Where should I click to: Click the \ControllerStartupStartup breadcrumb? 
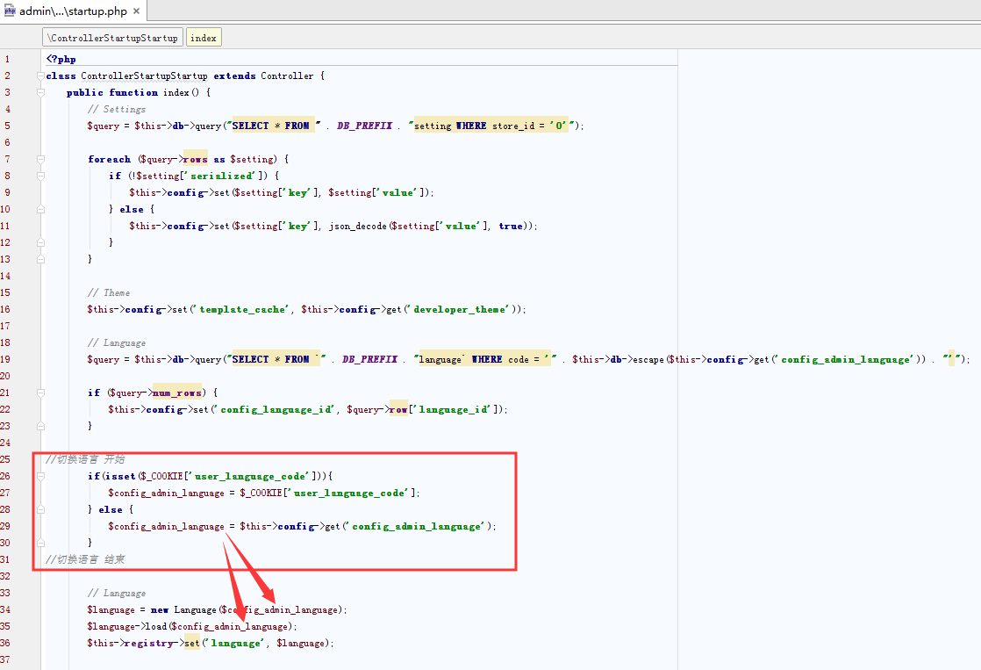click(113, 38)
